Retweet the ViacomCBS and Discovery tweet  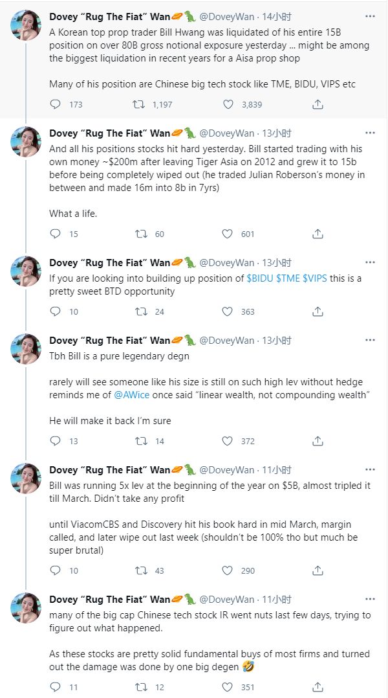(x=139, y=570)
